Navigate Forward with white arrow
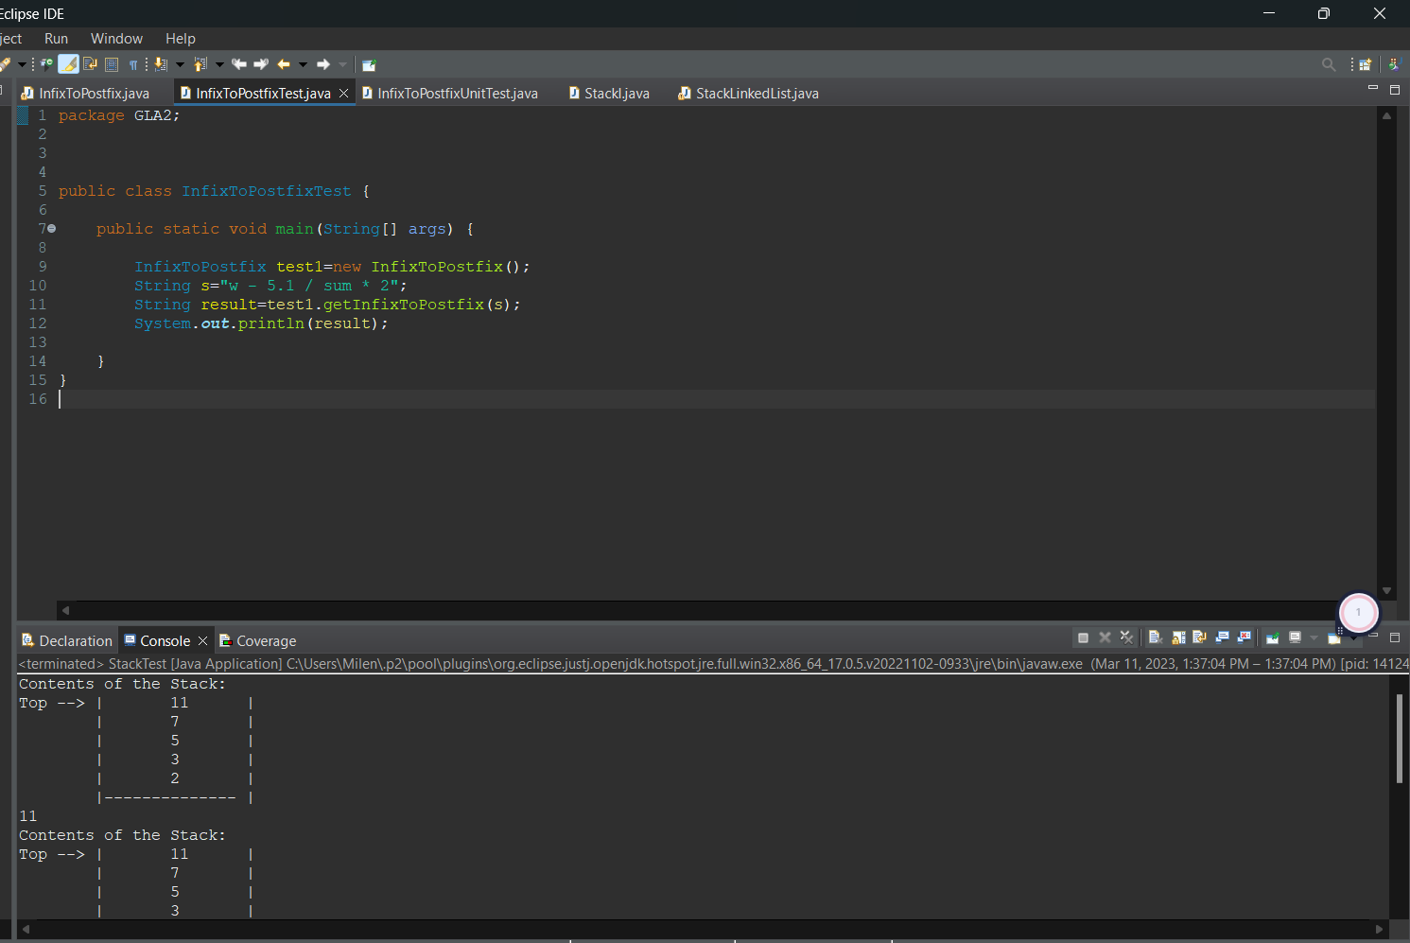1410x943 pixels. tap(323, 64)
